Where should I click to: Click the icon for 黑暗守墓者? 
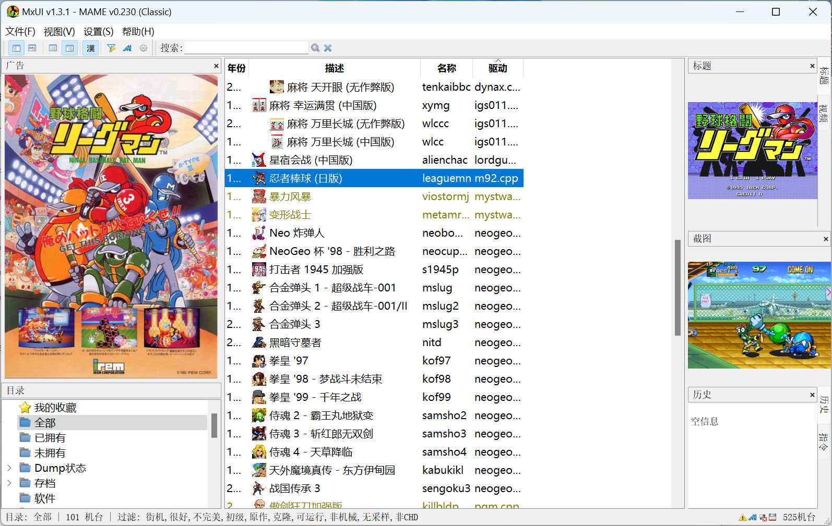coord(259,342)
